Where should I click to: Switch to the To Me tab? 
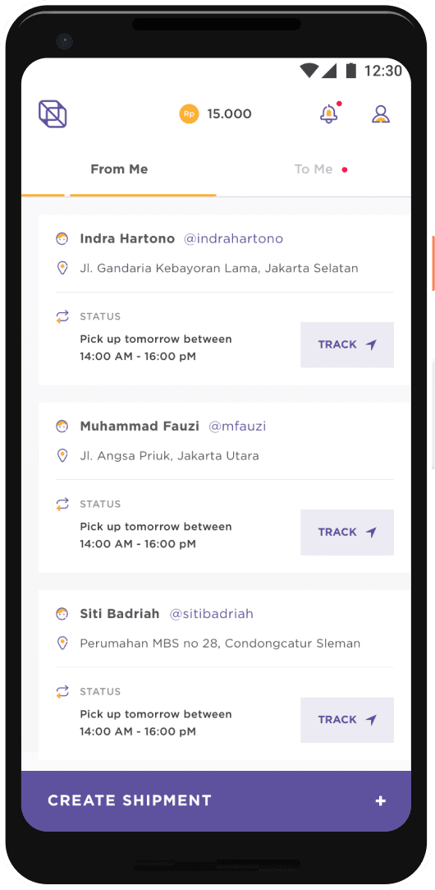314,169
